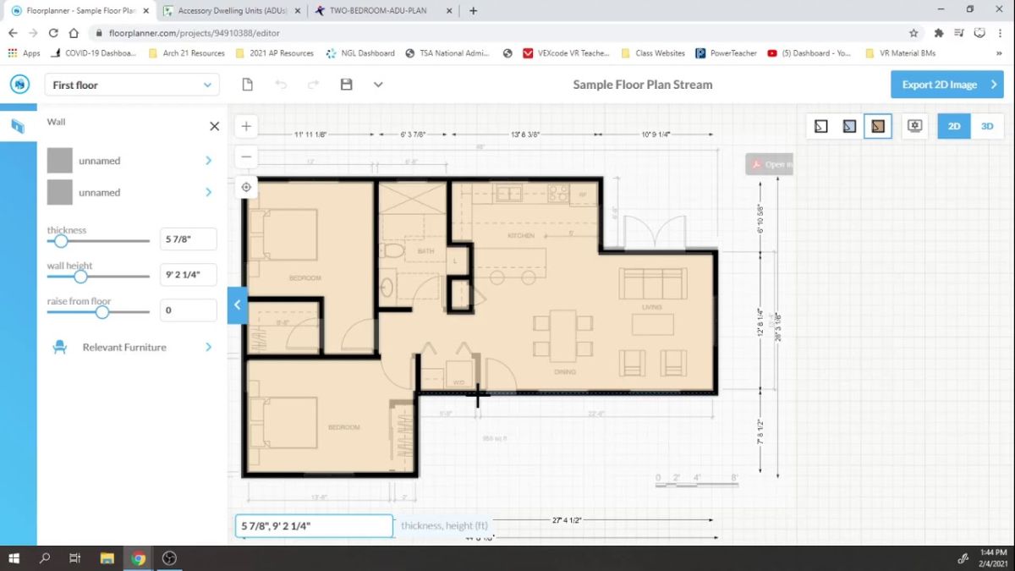Close the Wall panel with the X
This screenshot has height=571, width=1015.
click(x=214, y=125)
